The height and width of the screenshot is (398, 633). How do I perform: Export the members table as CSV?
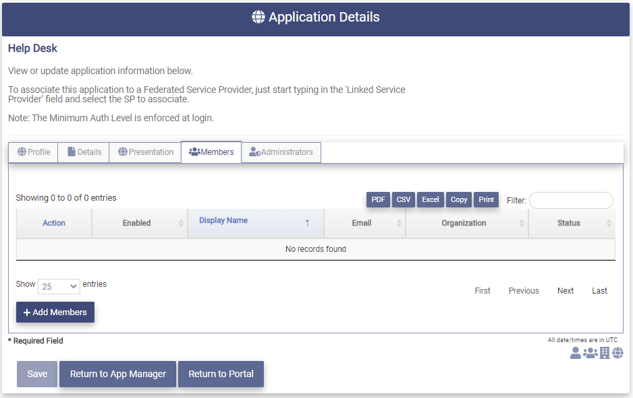pos(404,199)
